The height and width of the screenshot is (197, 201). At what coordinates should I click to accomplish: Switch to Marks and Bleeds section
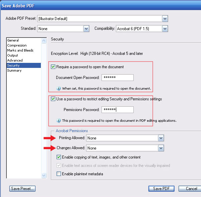point(19,51)
